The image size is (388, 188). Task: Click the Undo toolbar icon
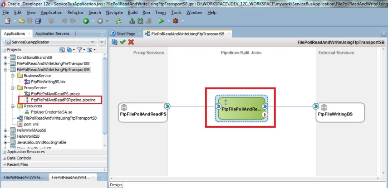(64, 21)
